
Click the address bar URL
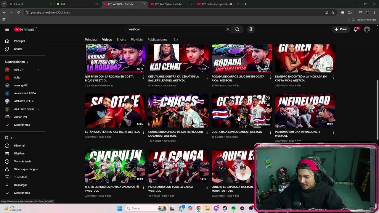(x=51, y=12)
